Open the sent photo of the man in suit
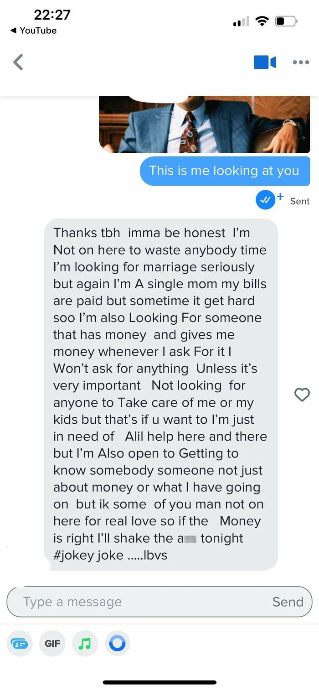319x691 pixels. pyautogui.click(x=204, y=123)
